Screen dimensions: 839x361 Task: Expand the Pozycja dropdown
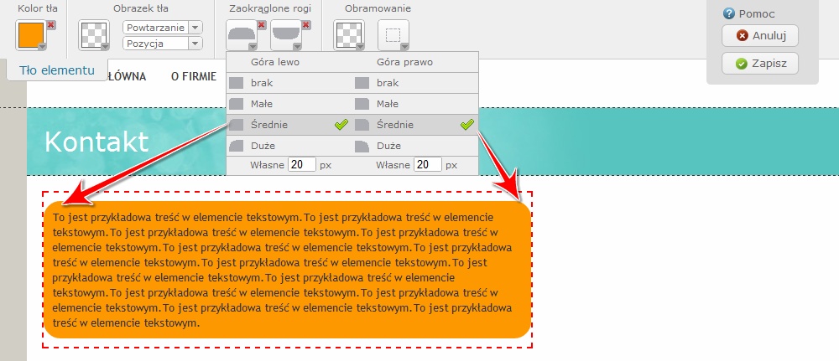195,43
